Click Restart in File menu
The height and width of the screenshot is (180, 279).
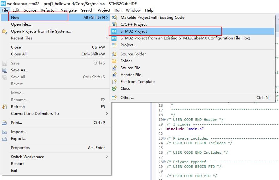tap(55, 164)
